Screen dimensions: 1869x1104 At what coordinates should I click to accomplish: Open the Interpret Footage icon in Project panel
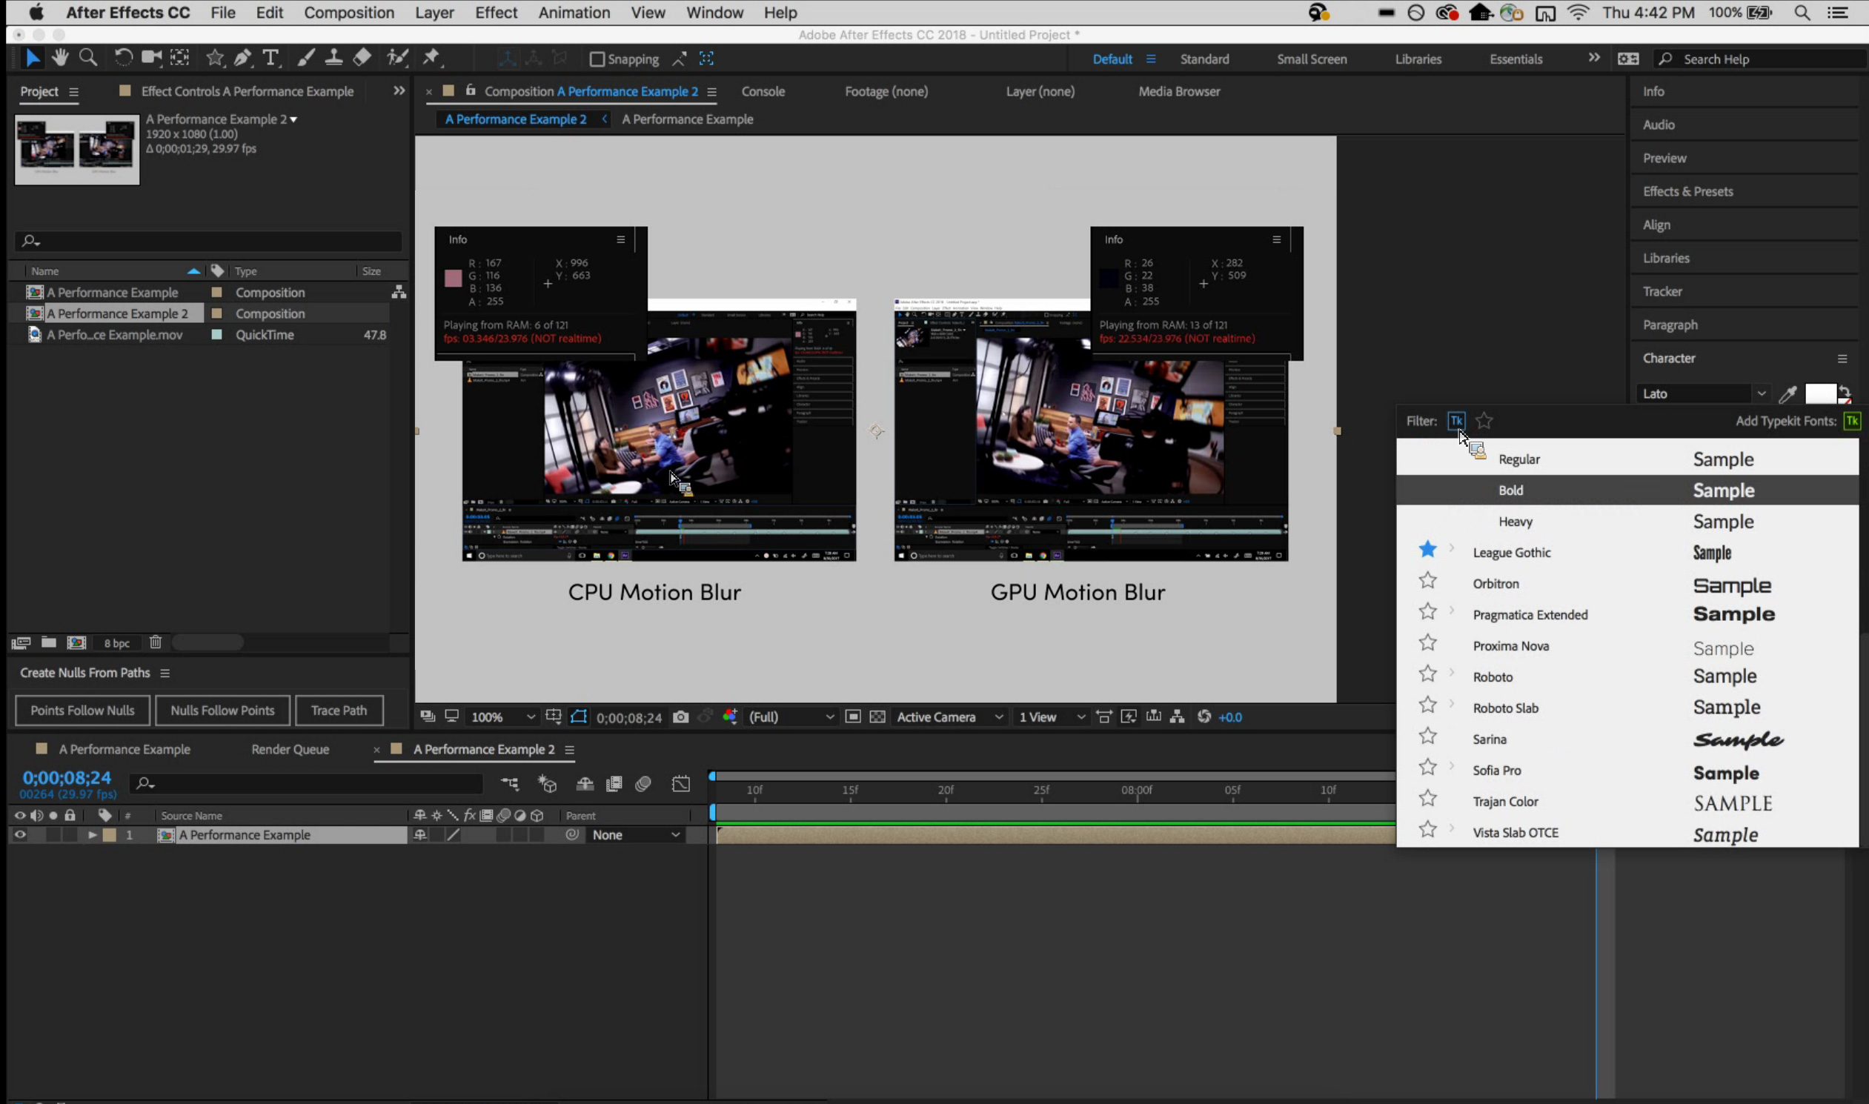(21, 642)
